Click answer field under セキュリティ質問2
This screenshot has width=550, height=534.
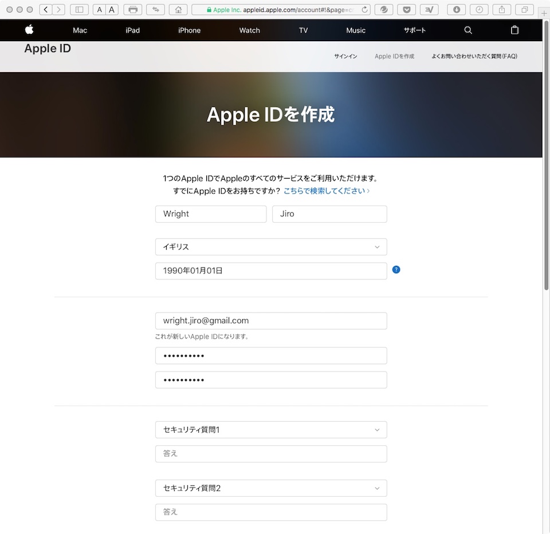(x=271, y=512)
